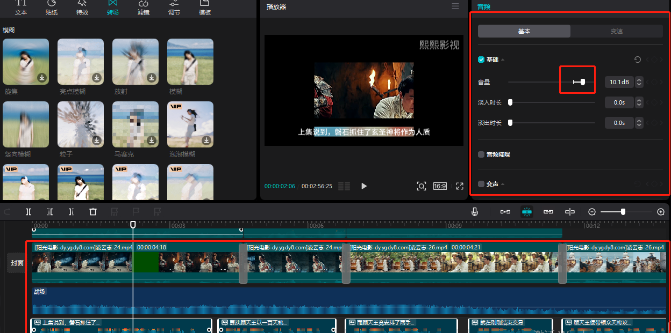This screenshot has width=671, height=333.
Task: Select the 基本 tab in the audio panel
Action: pyautogui.click(x=524, y=31)
